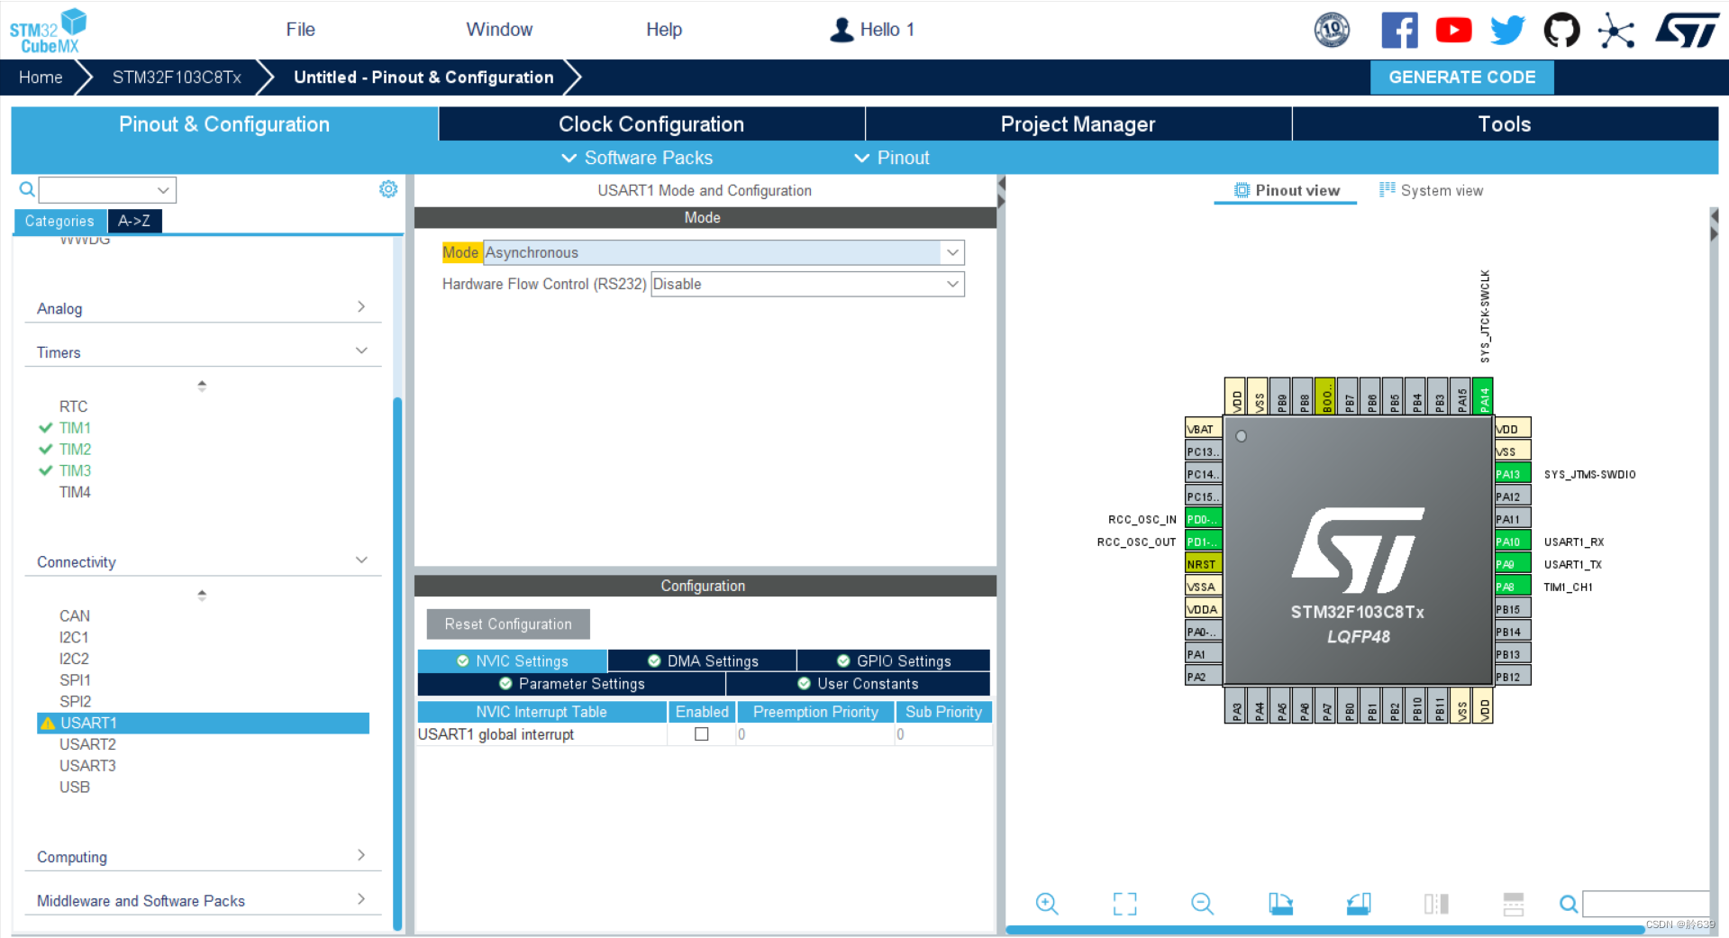Click the pin search magnifier icon
This screenshot has width=1729, height=938.
point(1569,904)
